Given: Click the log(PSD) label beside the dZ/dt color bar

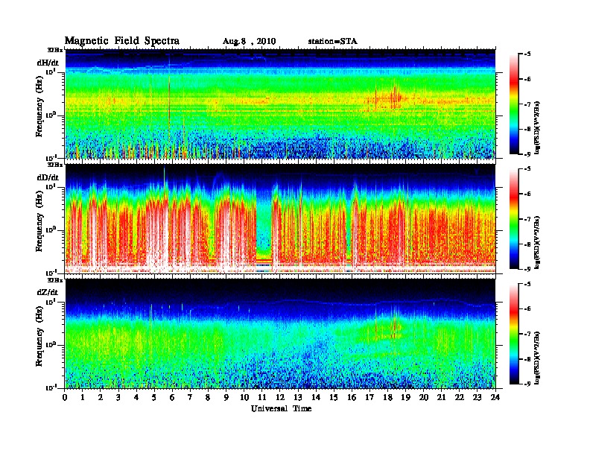Looking at the screenshot, I should 537,358.
